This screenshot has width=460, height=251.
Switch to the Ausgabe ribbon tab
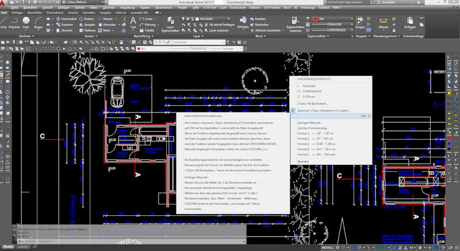point(105,13)
